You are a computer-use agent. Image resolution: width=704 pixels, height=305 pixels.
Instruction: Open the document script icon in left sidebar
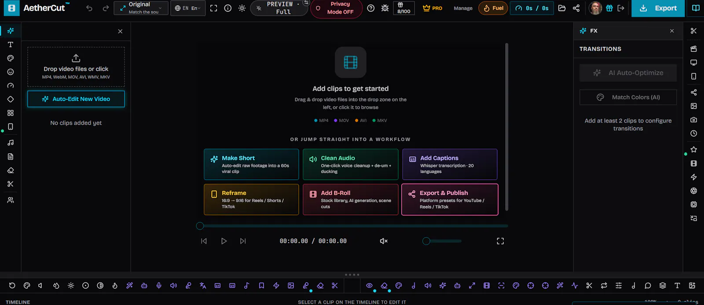pos(11,156)
